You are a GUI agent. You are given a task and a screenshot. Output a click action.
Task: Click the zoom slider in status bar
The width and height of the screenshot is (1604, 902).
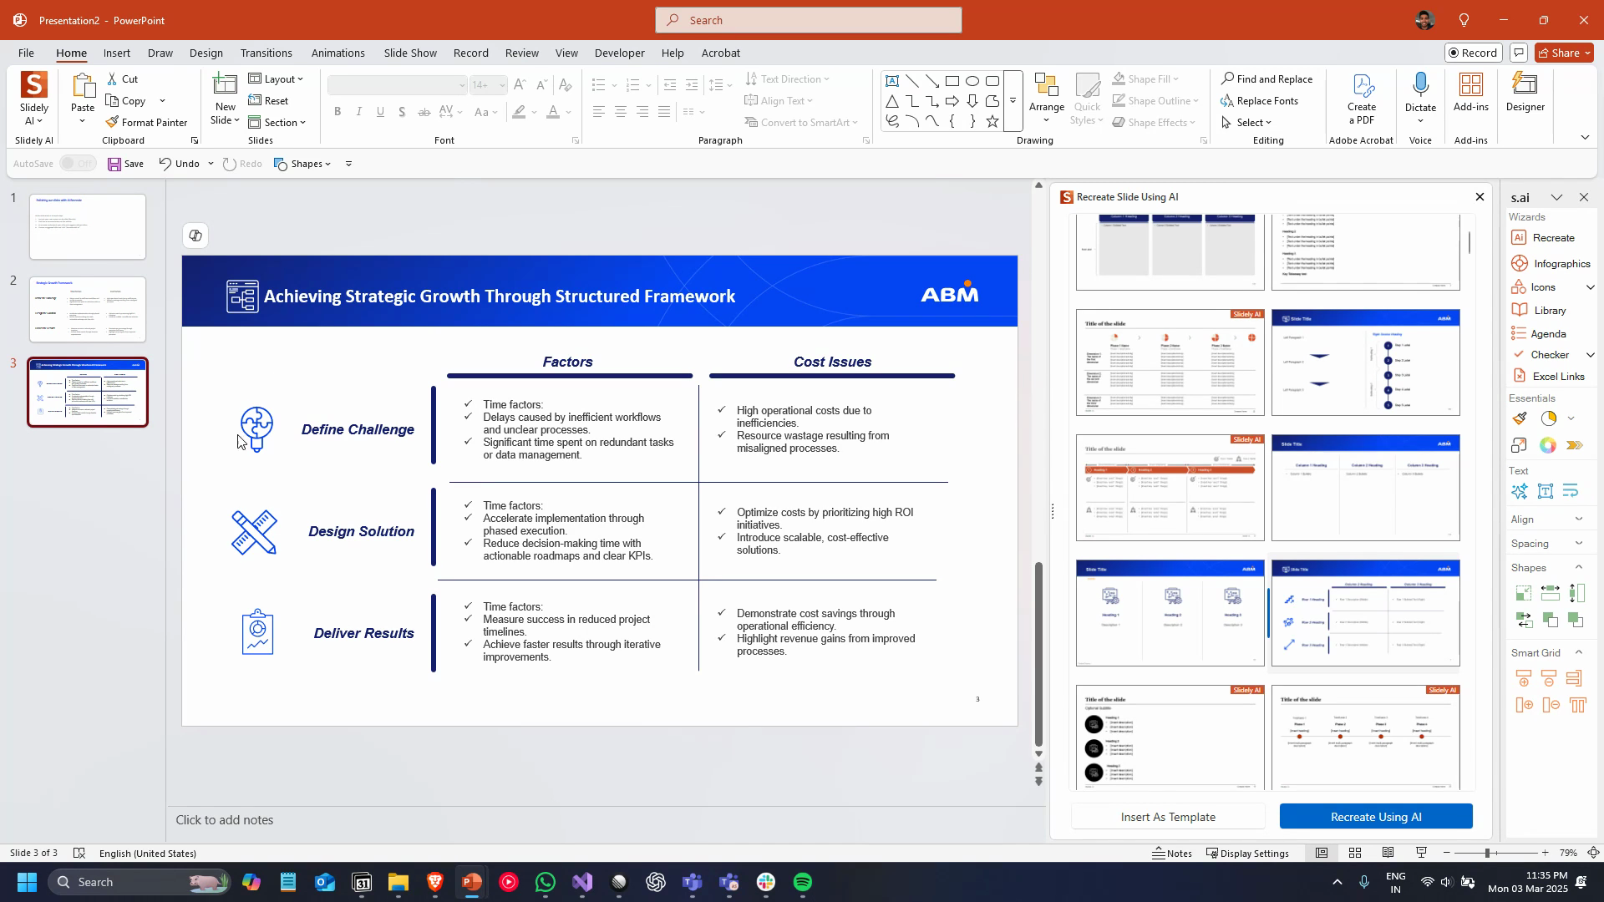click(x=1487, y=853)
